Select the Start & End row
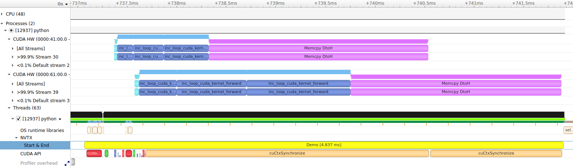573x168 pixels. point(36,145)
